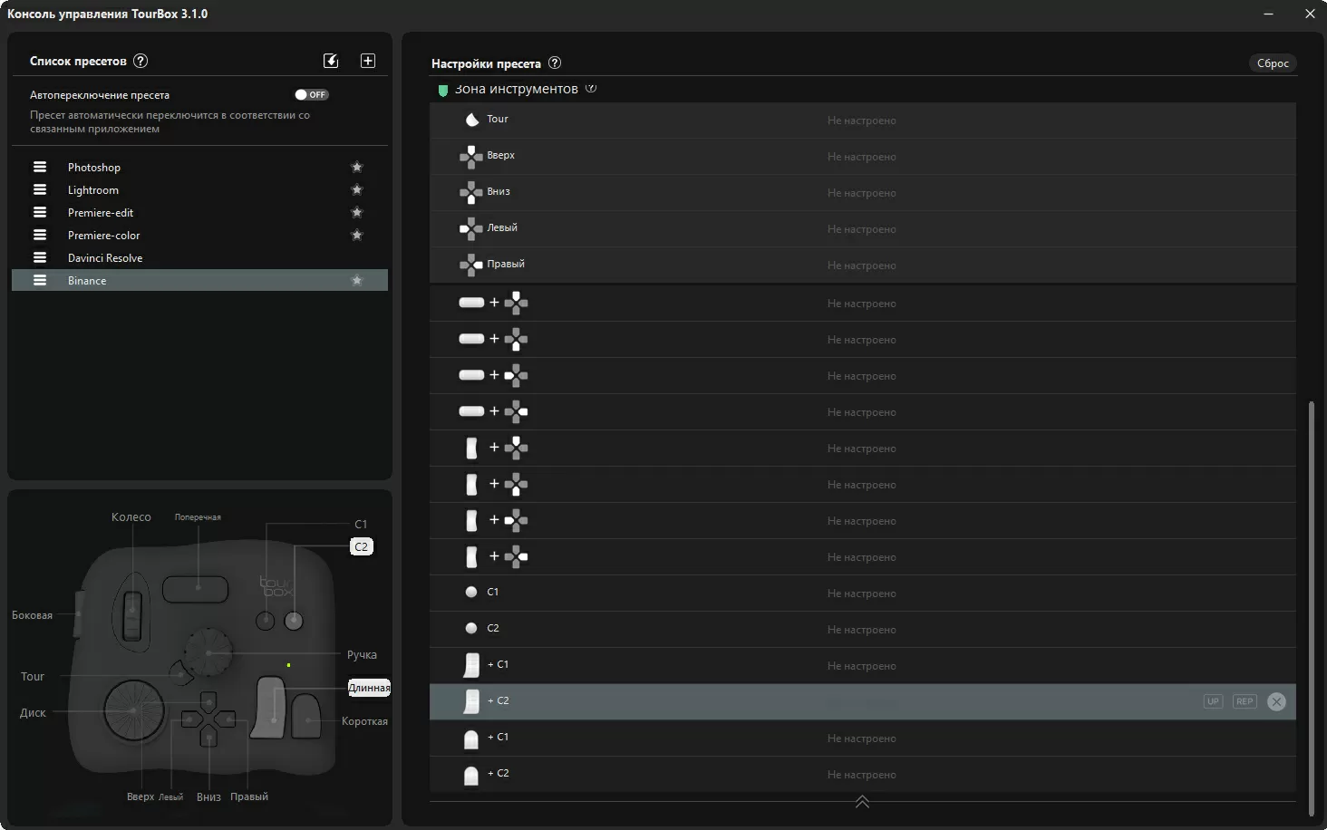This screenshot has height=830, width=1327.
Task: Collapse section with double chevron at bottom
Action: [x=862, y=802]
